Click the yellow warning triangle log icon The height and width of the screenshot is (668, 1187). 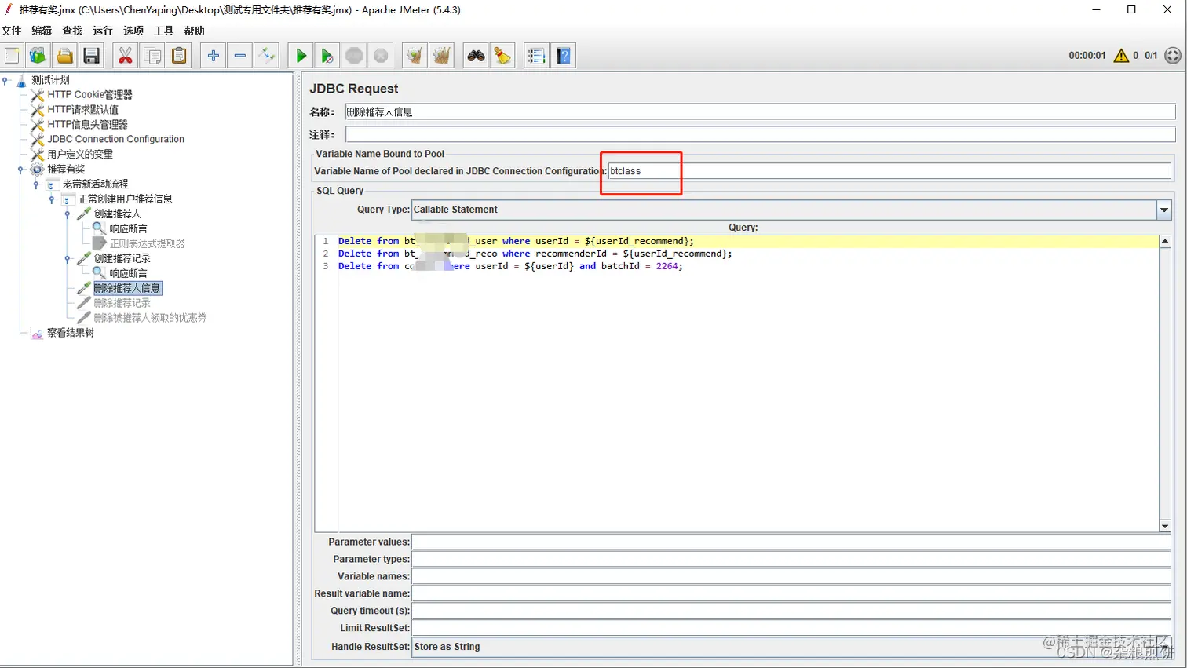[1121, 56]
